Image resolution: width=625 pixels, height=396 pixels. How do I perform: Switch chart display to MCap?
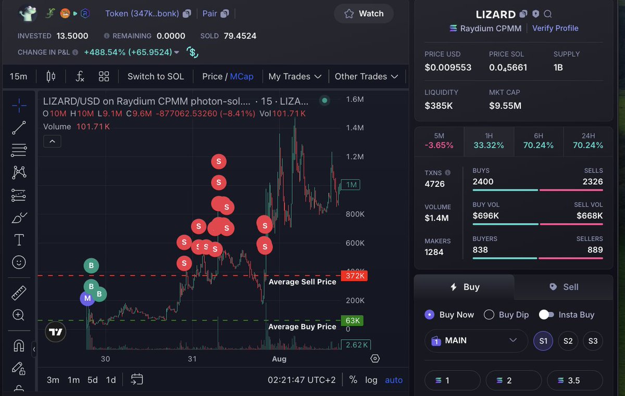click(x=242, y=76)
